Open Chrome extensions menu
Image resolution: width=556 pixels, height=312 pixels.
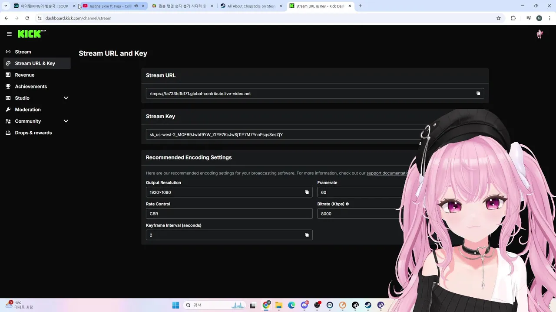click(x=513, y=18)
